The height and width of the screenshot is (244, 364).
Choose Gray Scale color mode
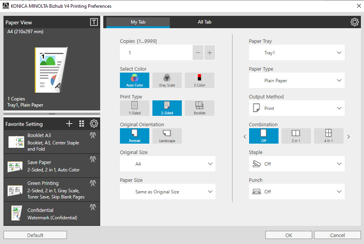tap(167, 80)
